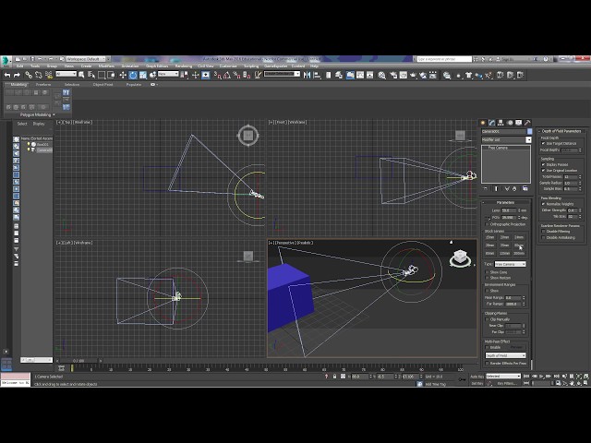The width and height of the screenshot is (591, 443).
Task: Open the reference coordinate system View dropdown
Action: coord(168,74)
